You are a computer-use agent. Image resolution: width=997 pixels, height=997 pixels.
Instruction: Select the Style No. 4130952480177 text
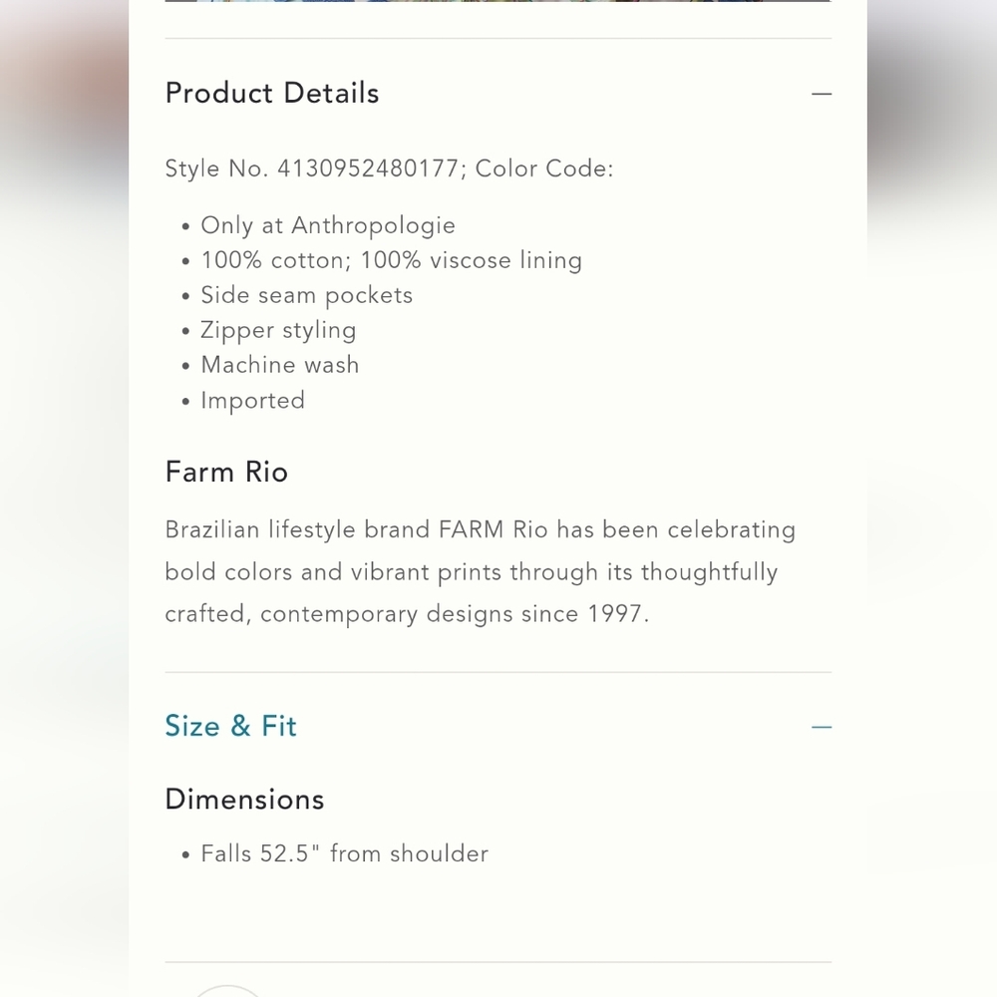point(311,169)
